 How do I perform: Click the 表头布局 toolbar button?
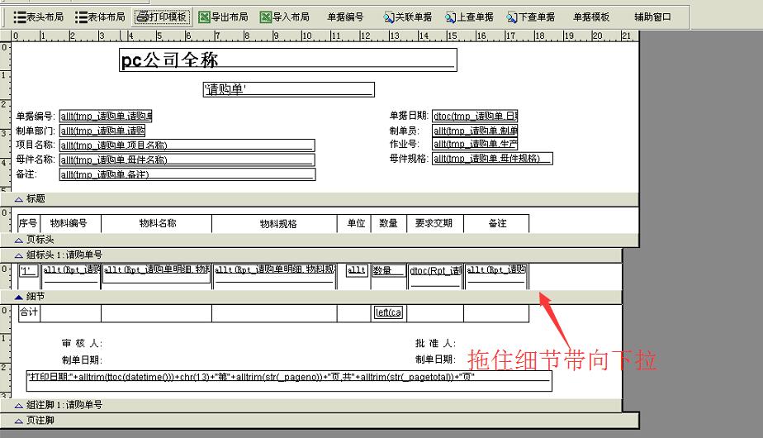pos(38,17)
